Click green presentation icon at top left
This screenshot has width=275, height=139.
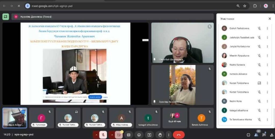click(6, 17)
